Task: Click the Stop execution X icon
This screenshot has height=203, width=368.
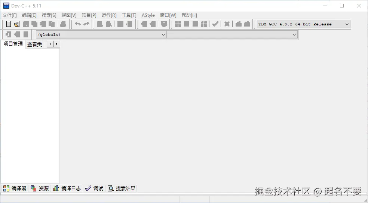Action: [x=227, y=24]
